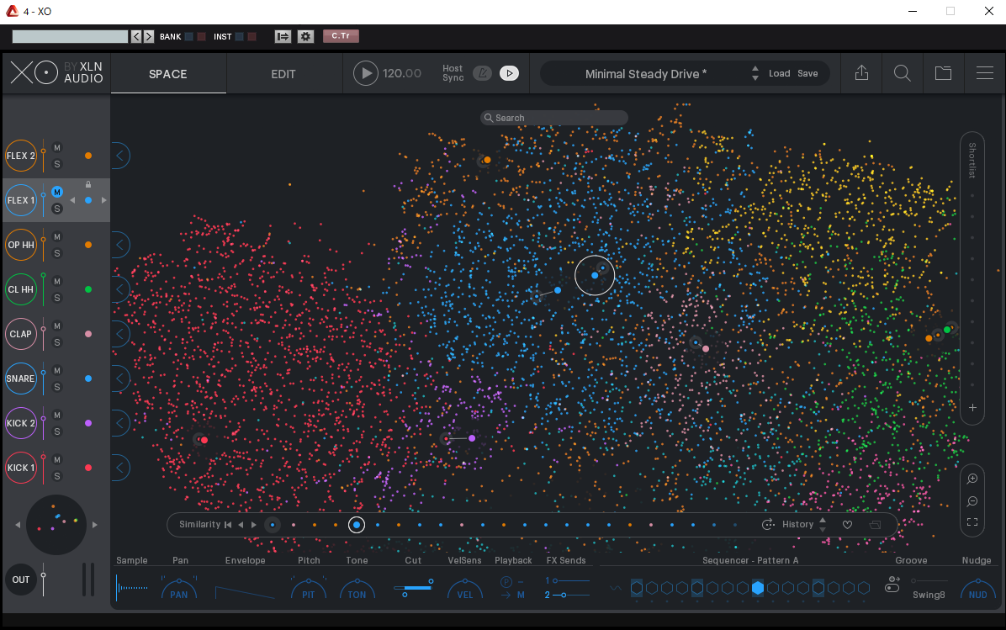Go to next similar sample
The height and width of the screenshot is (630, 1006).
[x=254, y=525]
